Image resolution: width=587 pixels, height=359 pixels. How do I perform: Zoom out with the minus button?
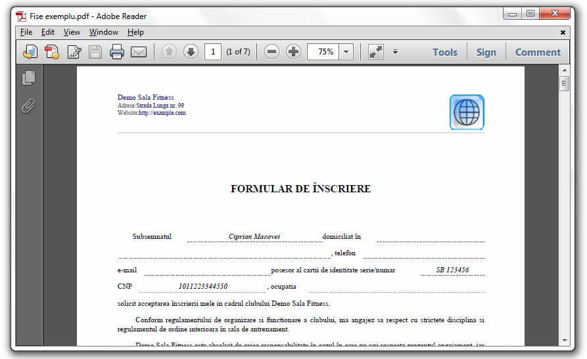271,52
